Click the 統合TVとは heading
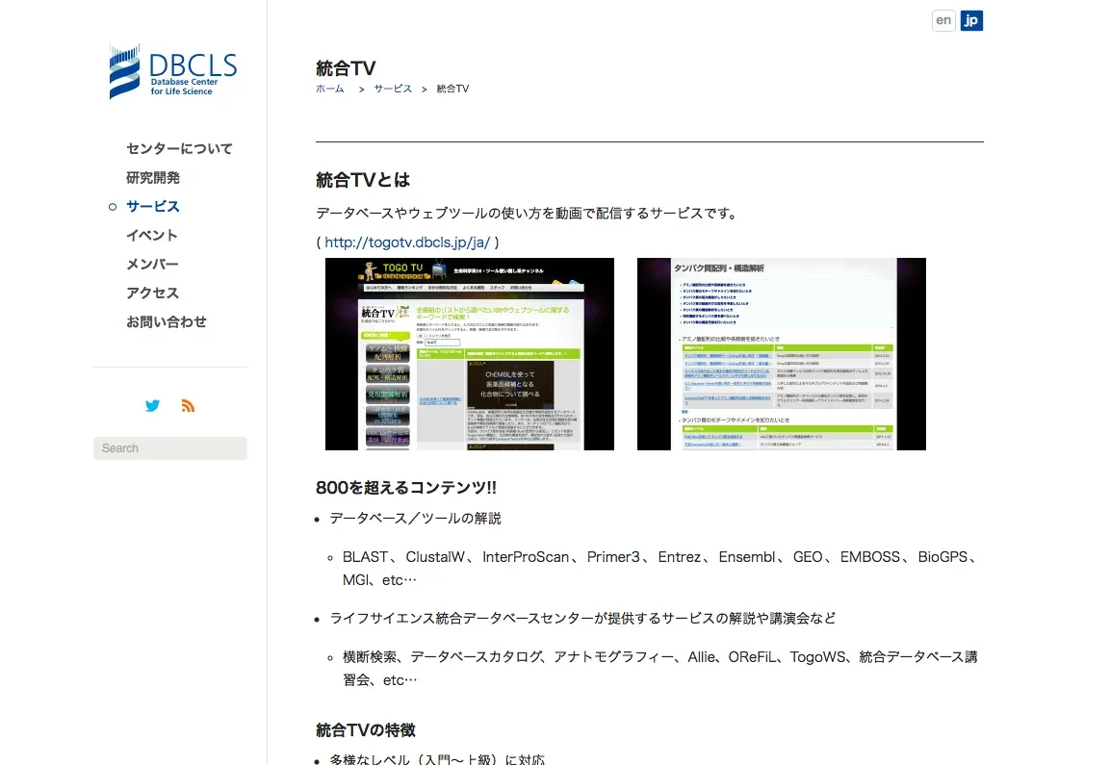Viewport: 1110px width, 765px height. point(363,181)
